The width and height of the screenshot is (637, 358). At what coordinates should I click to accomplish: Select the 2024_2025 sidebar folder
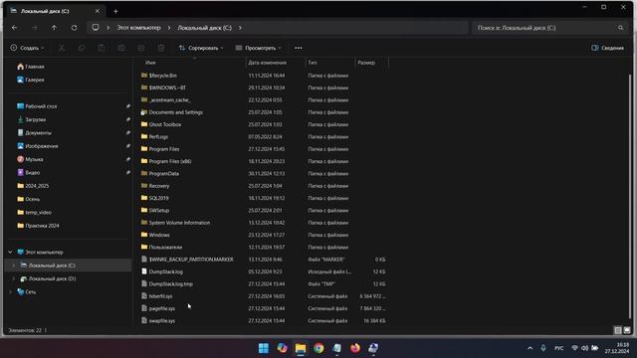point(33,186)
